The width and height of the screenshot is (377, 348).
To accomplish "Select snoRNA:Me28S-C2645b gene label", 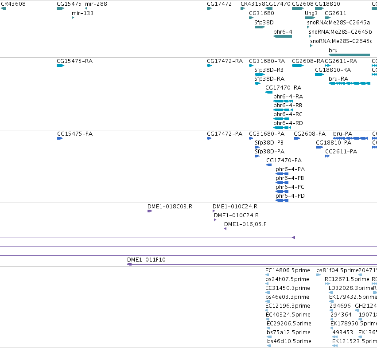I will tap(340, 32).
